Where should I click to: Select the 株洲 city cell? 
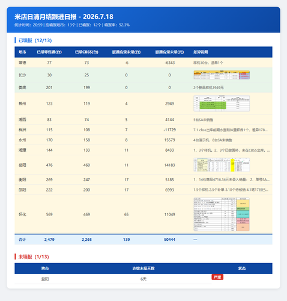coord(22,130)
